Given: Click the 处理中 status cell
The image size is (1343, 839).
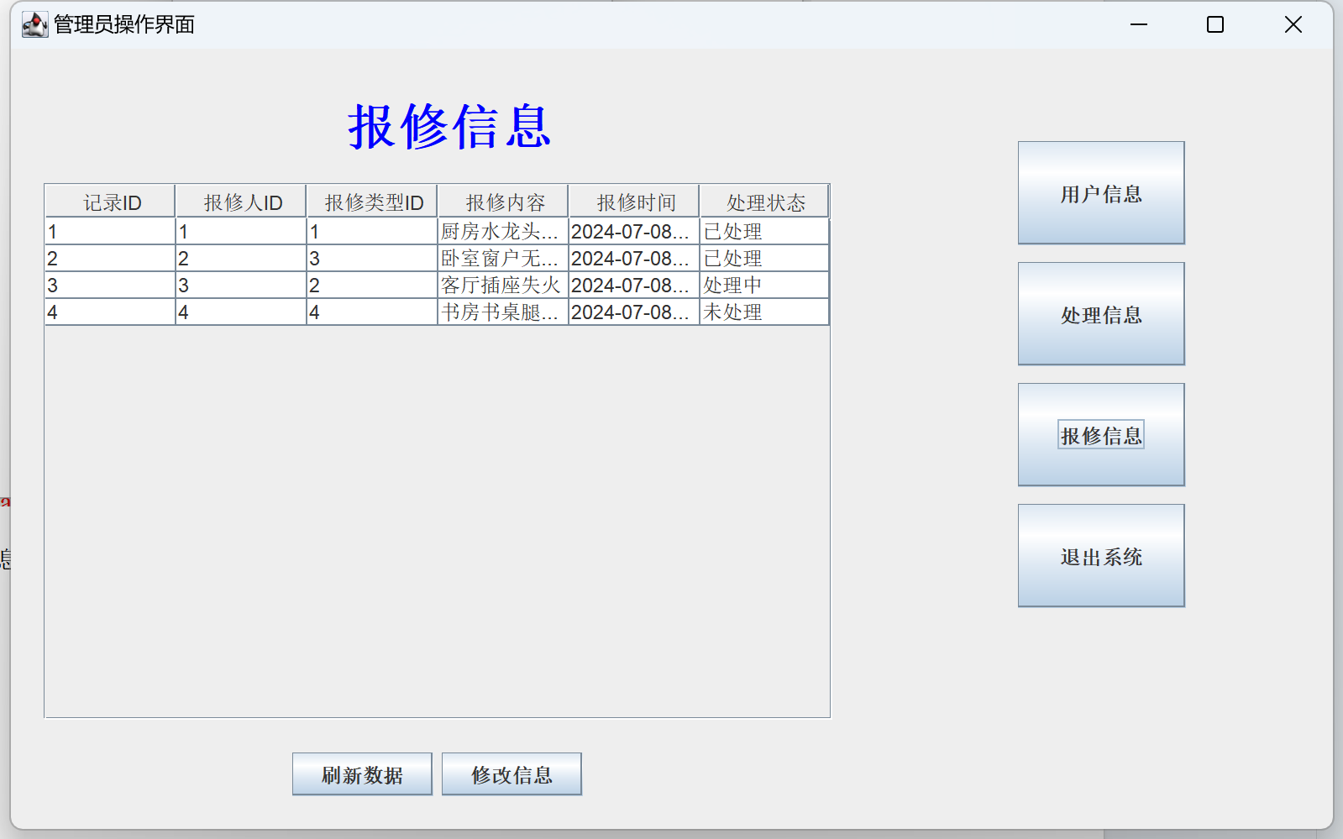Looking at the screenshot, I should point(763,286).
